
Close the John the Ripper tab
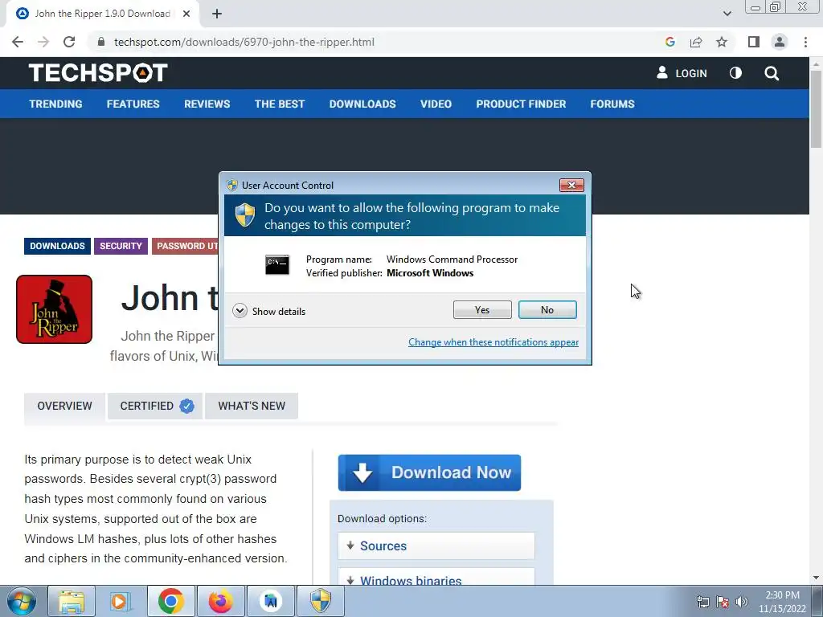tap(186, 14)
